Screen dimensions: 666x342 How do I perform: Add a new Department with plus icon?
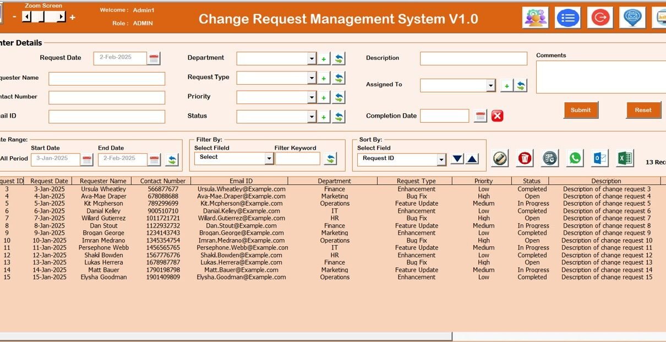coord(324,59)
